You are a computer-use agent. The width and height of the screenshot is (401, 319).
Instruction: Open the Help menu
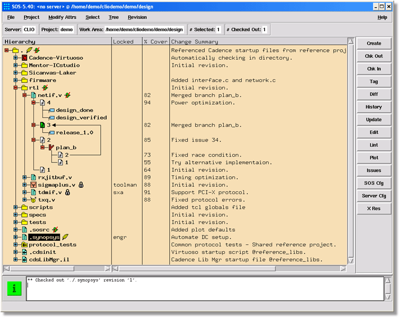382,17
